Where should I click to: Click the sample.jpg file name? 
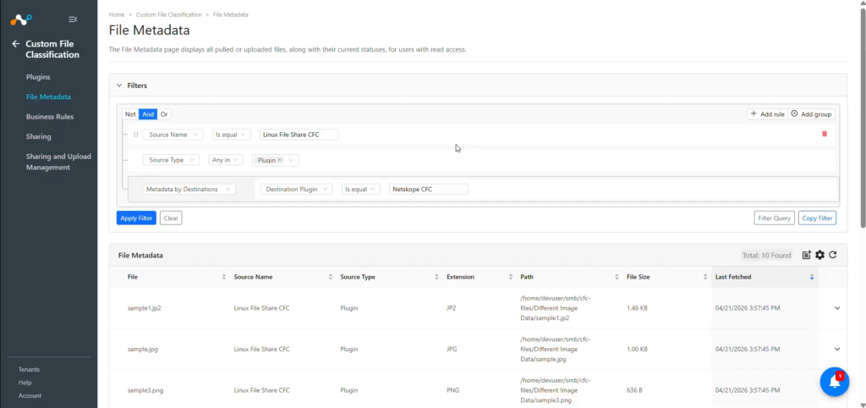pos(142,349)
